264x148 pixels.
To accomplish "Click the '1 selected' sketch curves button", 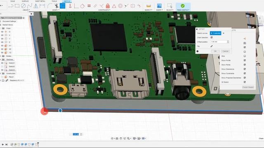I will point(215,33).
